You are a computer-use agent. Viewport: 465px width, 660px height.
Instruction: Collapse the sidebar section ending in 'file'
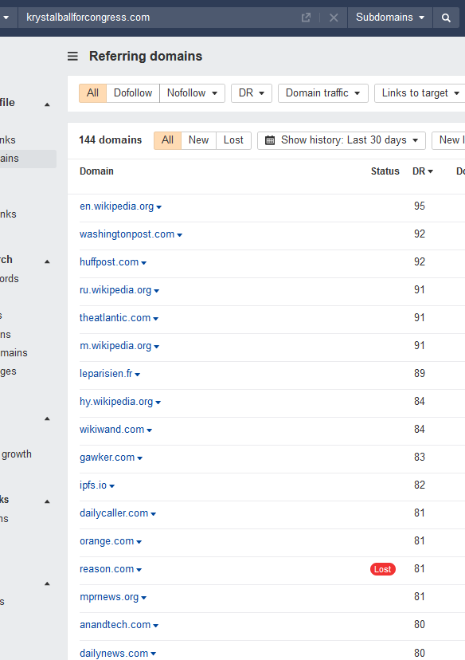(47, 104)
